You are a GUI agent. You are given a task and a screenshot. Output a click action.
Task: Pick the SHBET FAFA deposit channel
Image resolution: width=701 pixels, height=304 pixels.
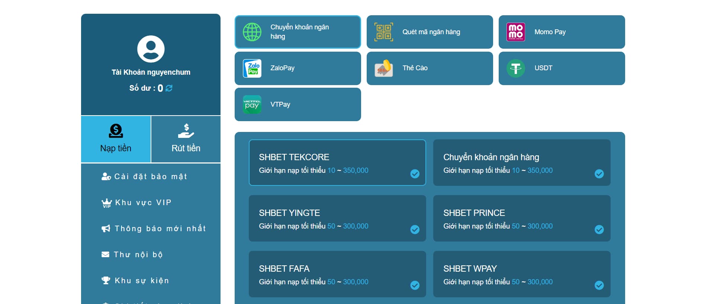(337, 274)
